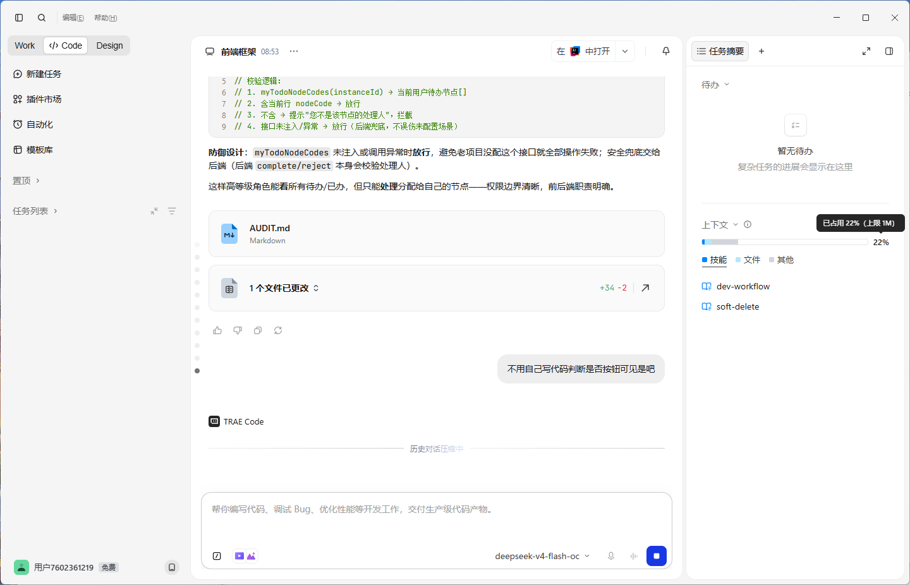Open the file changes in external view arrow
The height and width of the screenshot is (585, 910).
[645, 288]
